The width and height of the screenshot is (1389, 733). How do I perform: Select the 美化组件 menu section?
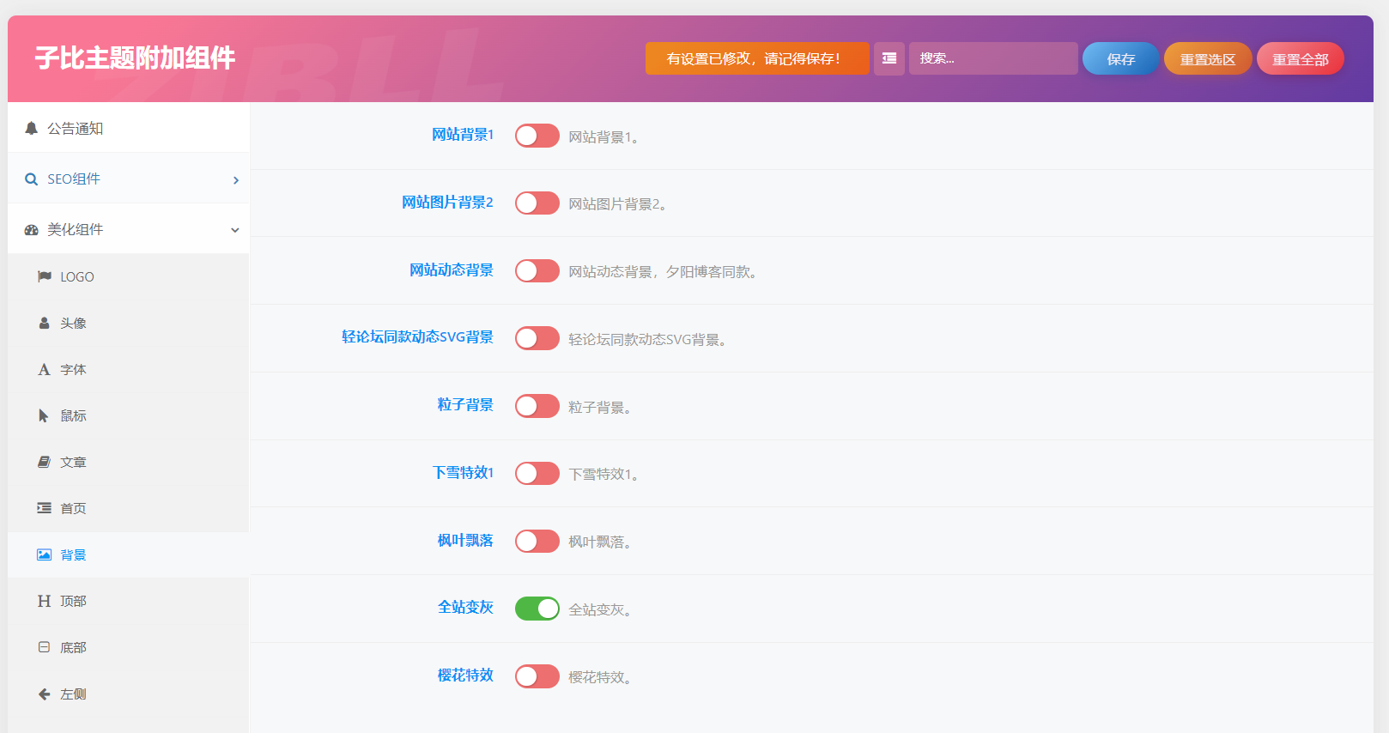tap(129, 229)
